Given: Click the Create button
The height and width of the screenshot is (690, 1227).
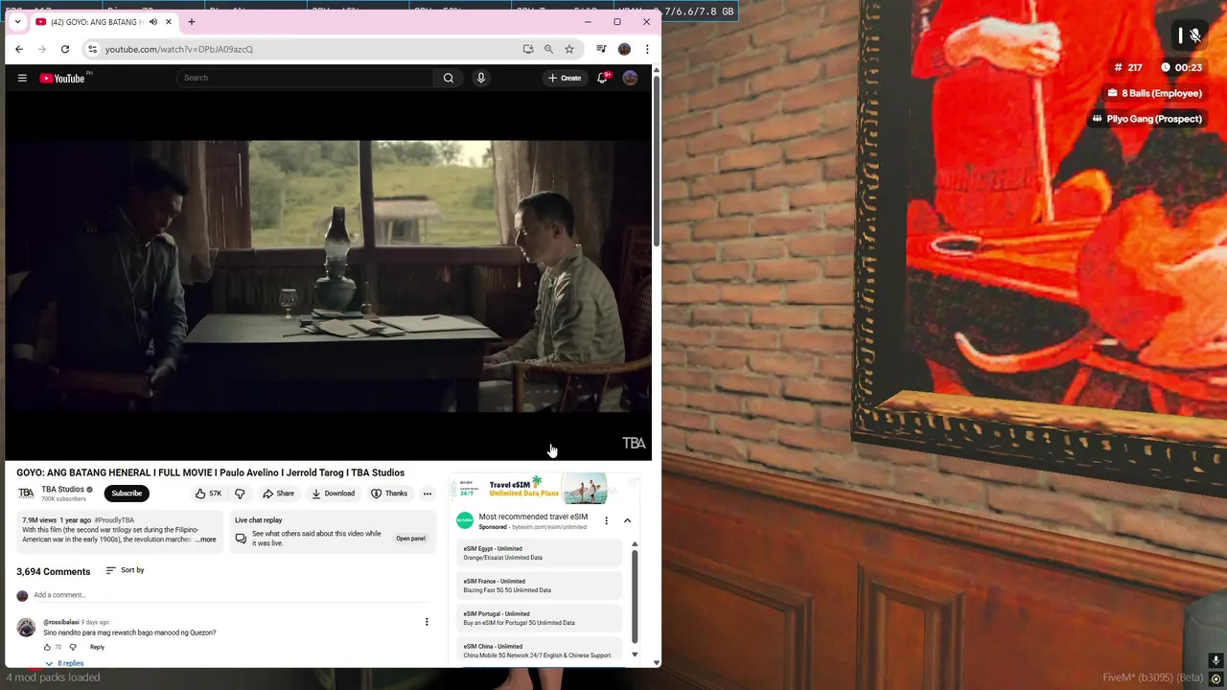Looking at the screenshot, I should click(x=565, y=78).
